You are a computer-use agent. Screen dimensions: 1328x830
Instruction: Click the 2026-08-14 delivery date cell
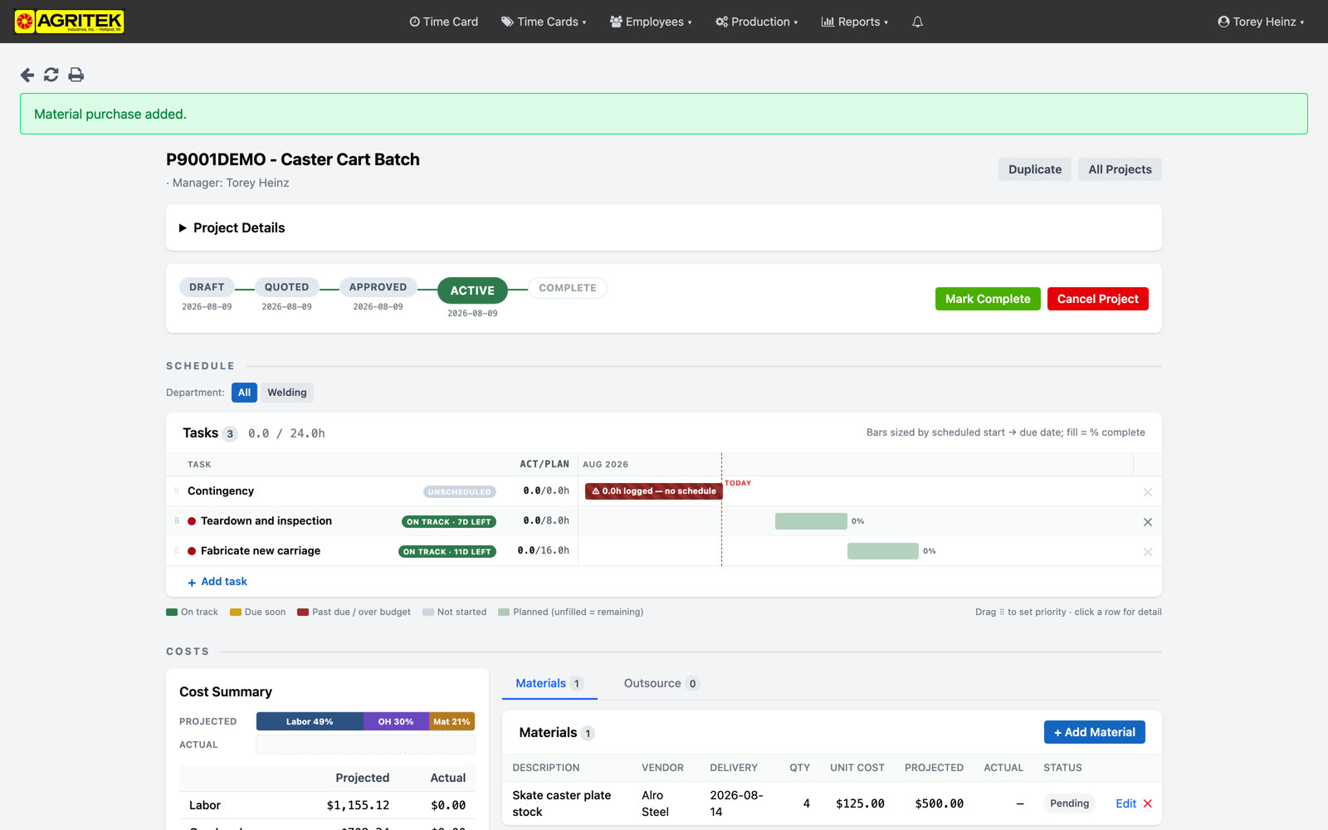pyautogui.click(x=737, y=803)
